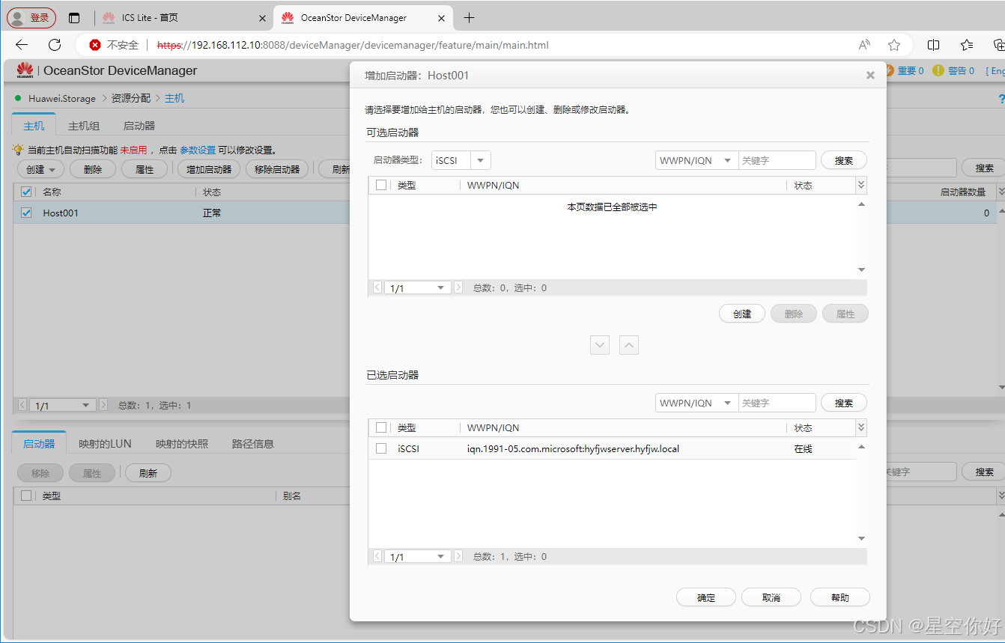Click the Remove Initiator toolbar button

click(277, 169)
